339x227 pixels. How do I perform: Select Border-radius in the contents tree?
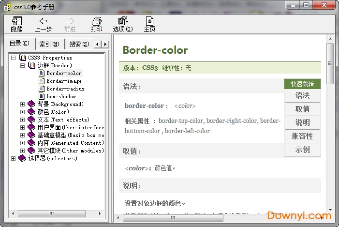pyautogui.click(x=65, y=89)
